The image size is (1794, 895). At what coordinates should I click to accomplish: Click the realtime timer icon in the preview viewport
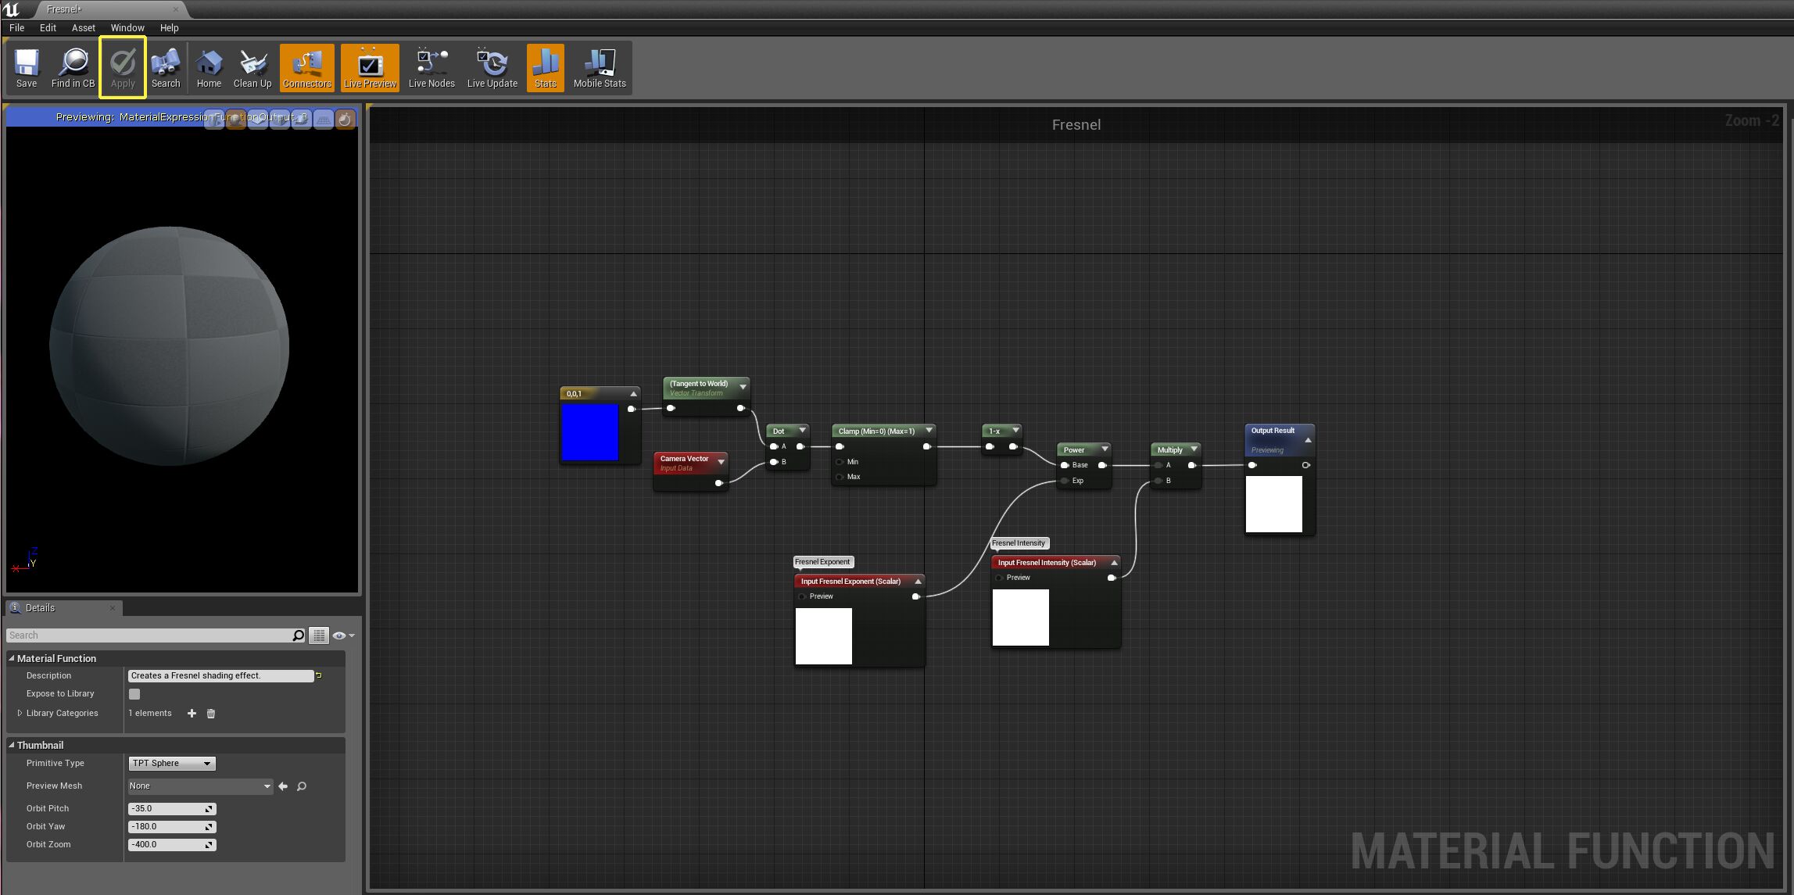(x=345, y=118)
